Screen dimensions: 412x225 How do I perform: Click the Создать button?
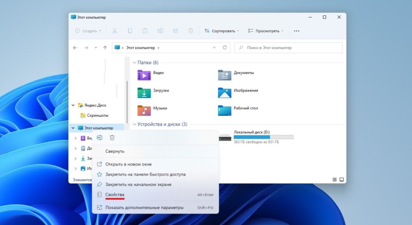[x=88, y=31]
